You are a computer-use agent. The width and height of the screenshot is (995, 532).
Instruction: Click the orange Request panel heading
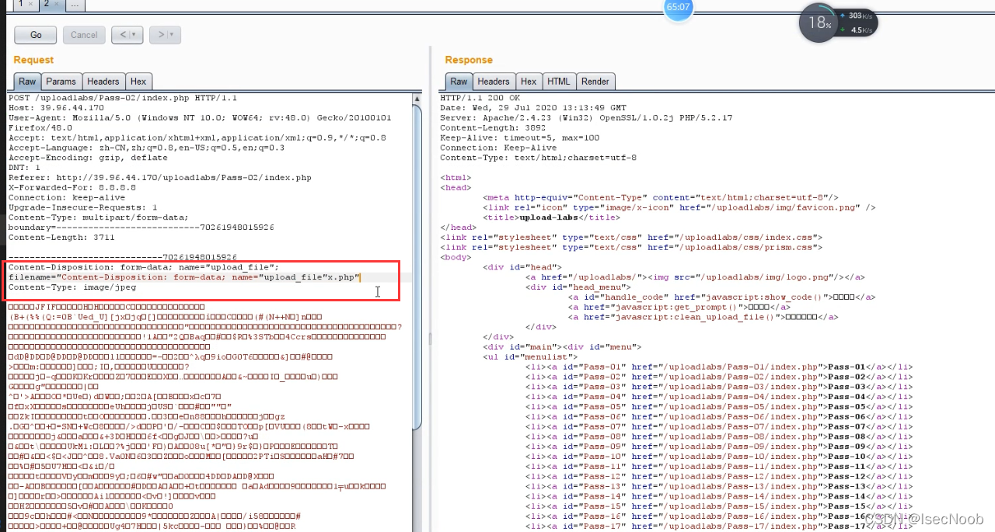(x=33, y=60)
